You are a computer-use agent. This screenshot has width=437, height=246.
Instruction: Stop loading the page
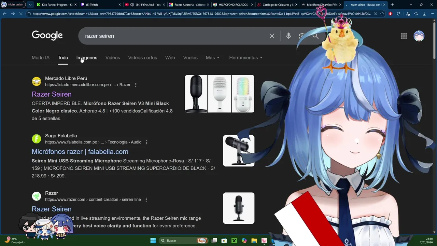(x=21, y=14)
